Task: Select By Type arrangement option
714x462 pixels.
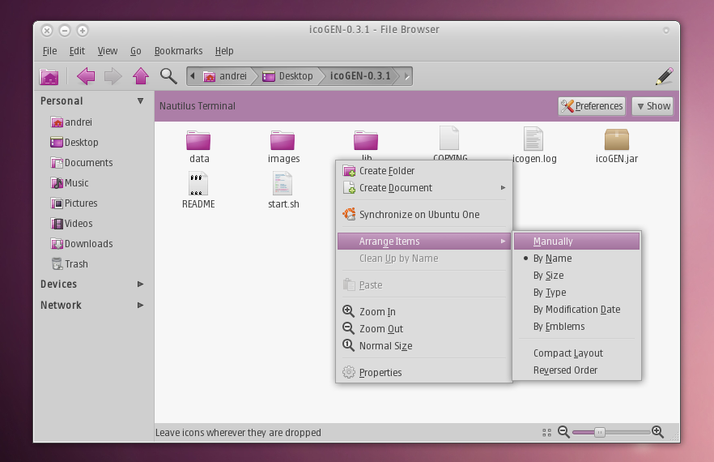Action: (577, 293)
